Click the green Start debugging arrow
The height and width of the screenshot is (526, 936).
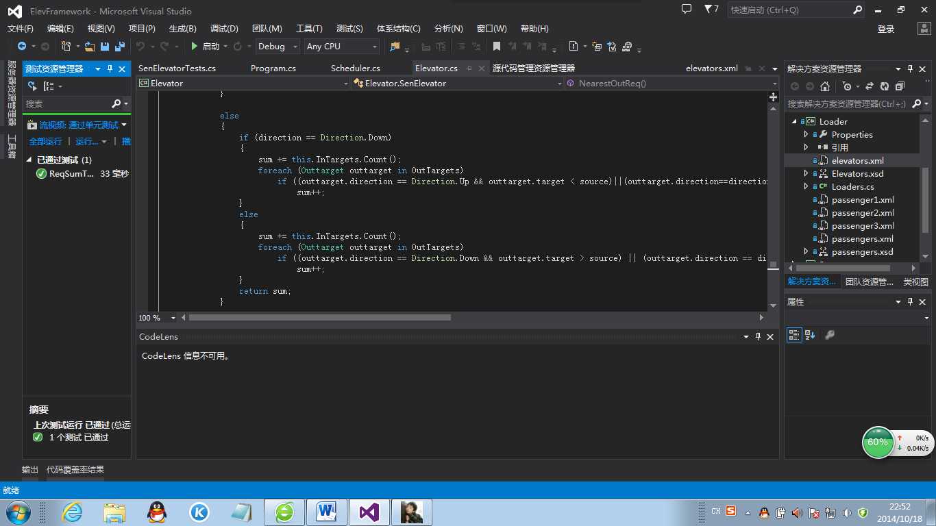pos(195,47)
